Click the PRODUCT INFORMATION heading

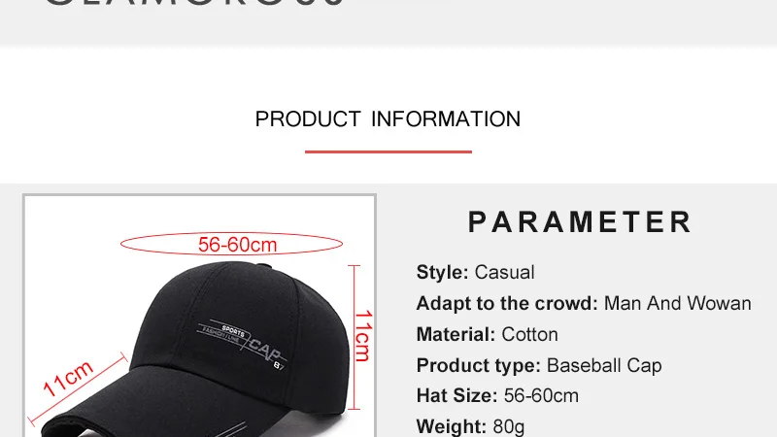point(388,119)
